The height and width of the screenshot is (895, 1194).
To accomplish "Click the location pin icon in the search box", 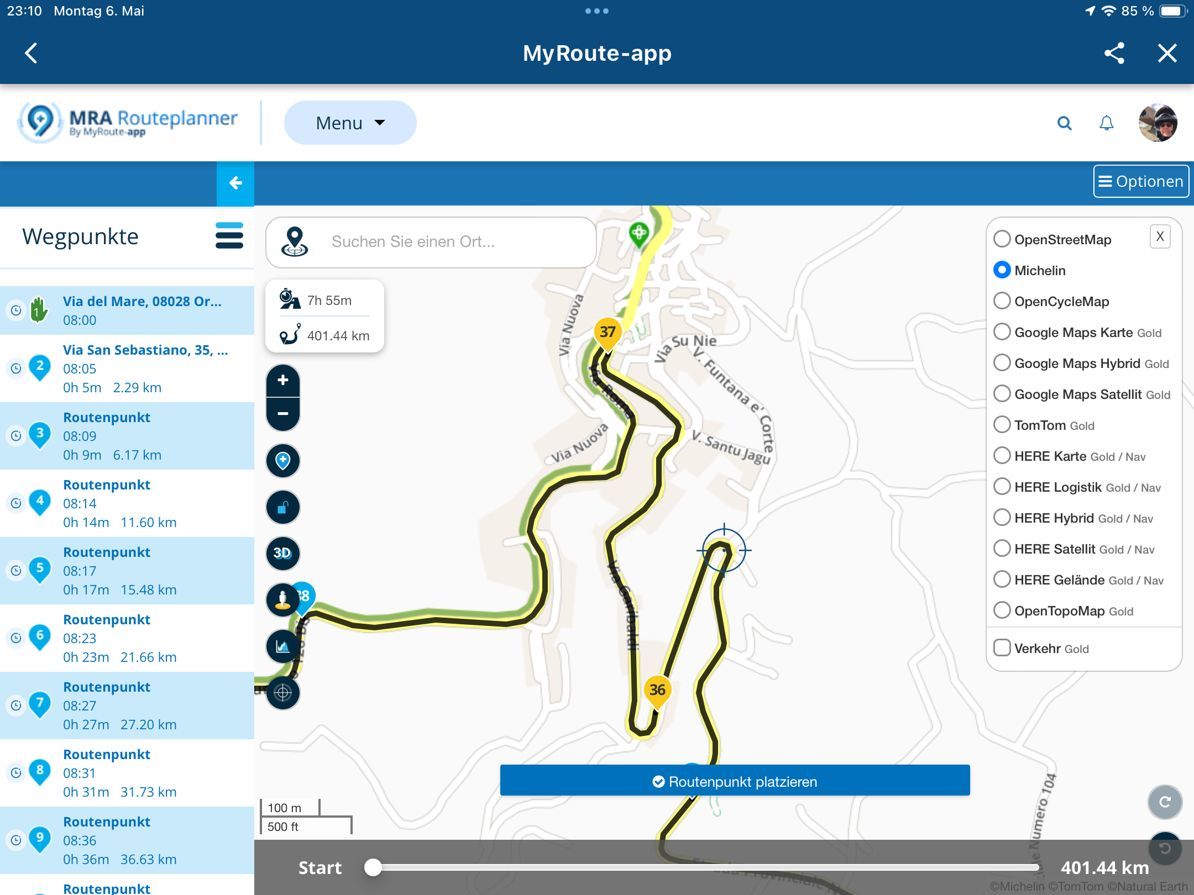I will pos(295,242).
